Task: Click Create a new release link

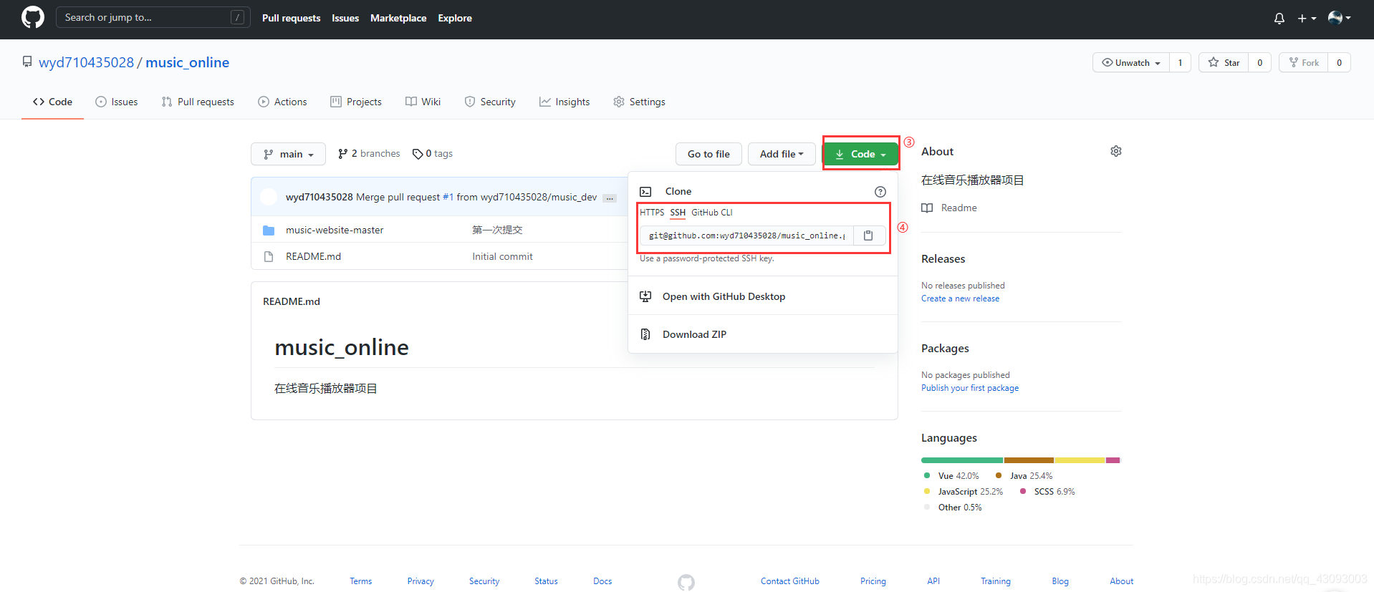Action: coord(960,299)
